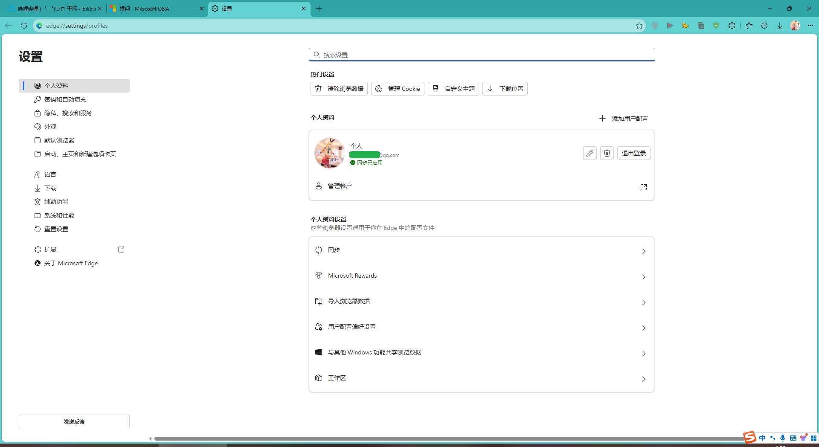Open the manage account external link icon
The width and height of the screenshot is (819, 447).
pyautogui.click(x=644, y=187)
